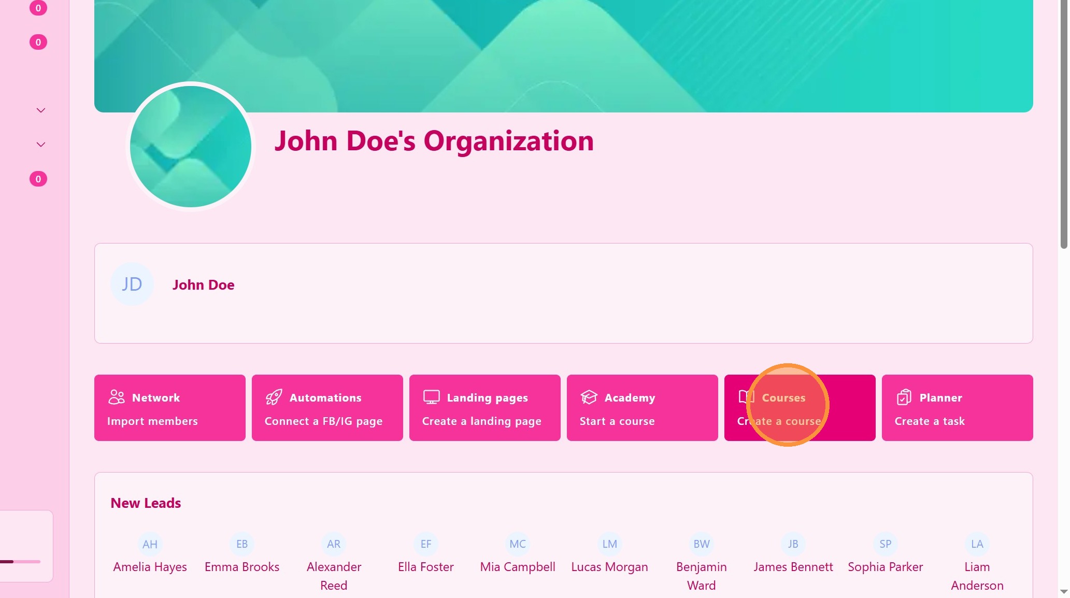Screen dimensions: 1070x598
Task: Click the sidebar progress bar
Action: [20, 561]
